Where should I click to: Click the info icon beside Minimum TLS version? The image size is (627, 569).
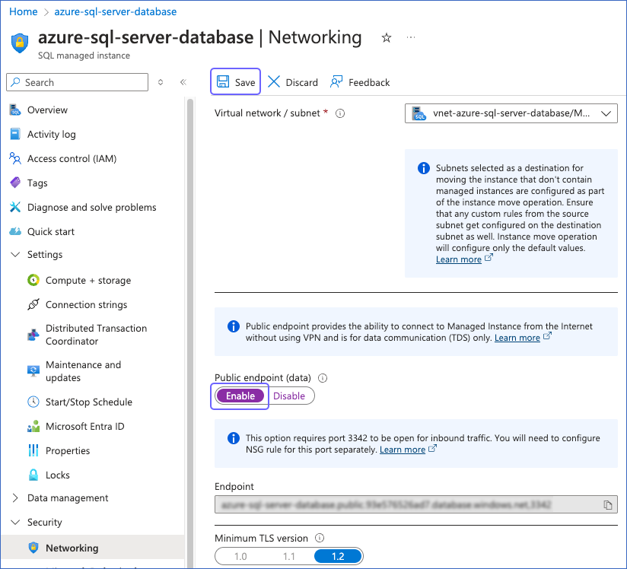pyautogui.click(x=320, y=539)
